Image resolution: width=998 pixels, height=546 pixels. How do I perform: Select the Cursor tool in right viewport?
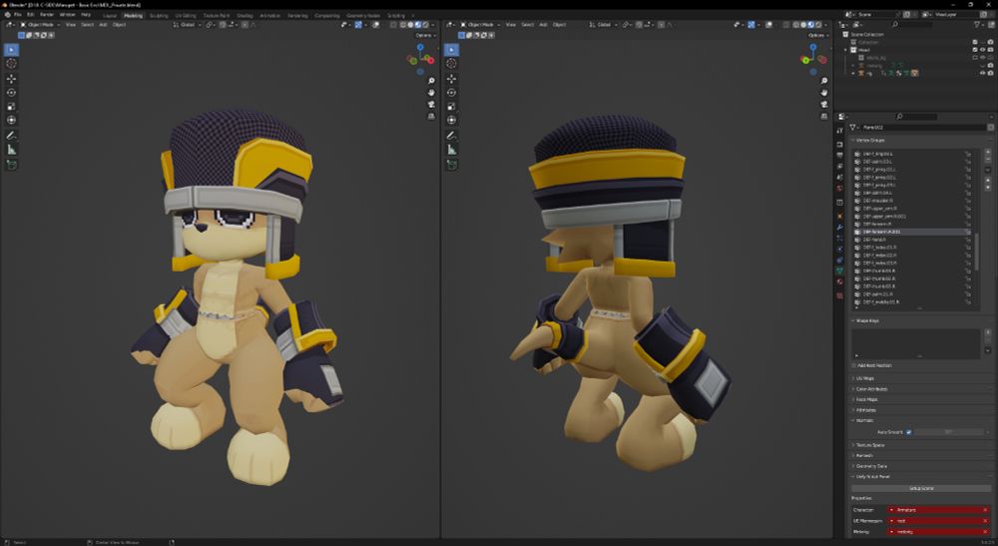(451, 64)
